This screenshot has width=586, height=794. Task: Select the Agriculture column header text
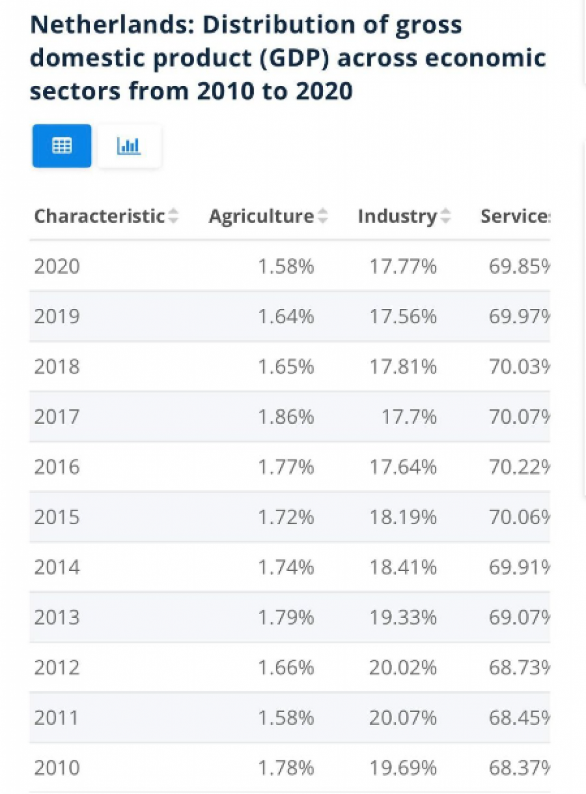click(x=261, y=216)
